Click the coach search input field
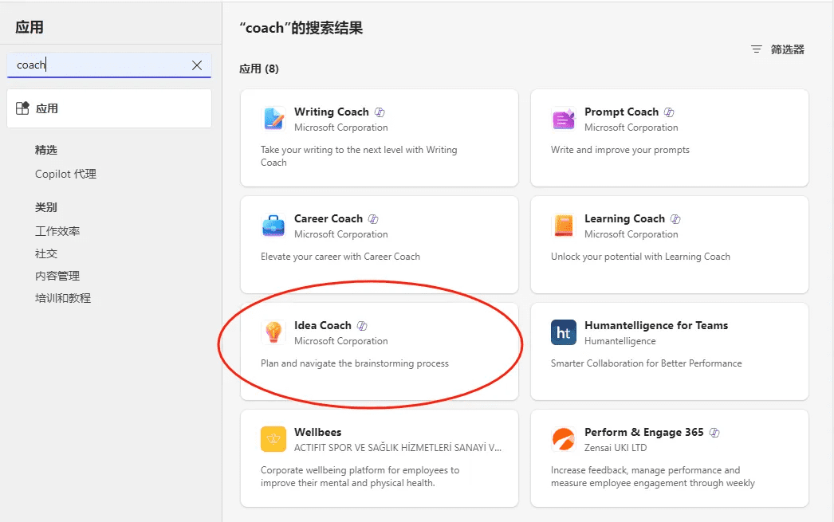The image size is (834, 522). click(x=109, y=65)
